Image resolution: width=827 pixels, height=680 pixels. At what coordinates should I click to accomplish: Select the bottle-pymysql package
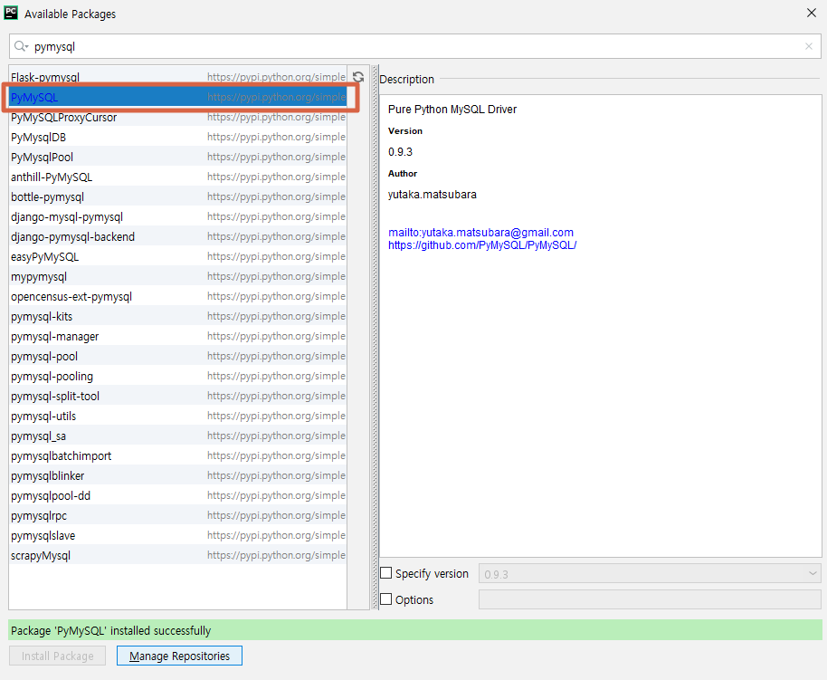tap(177, 196)
